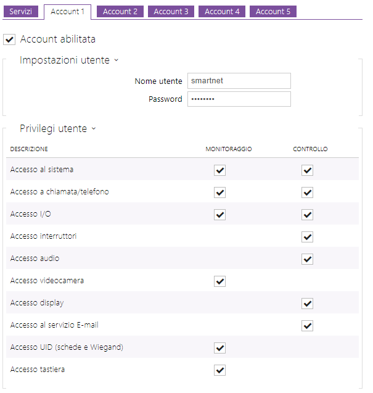Uncheck Monitoraggio for Accesso videocamera

point(220,281)
